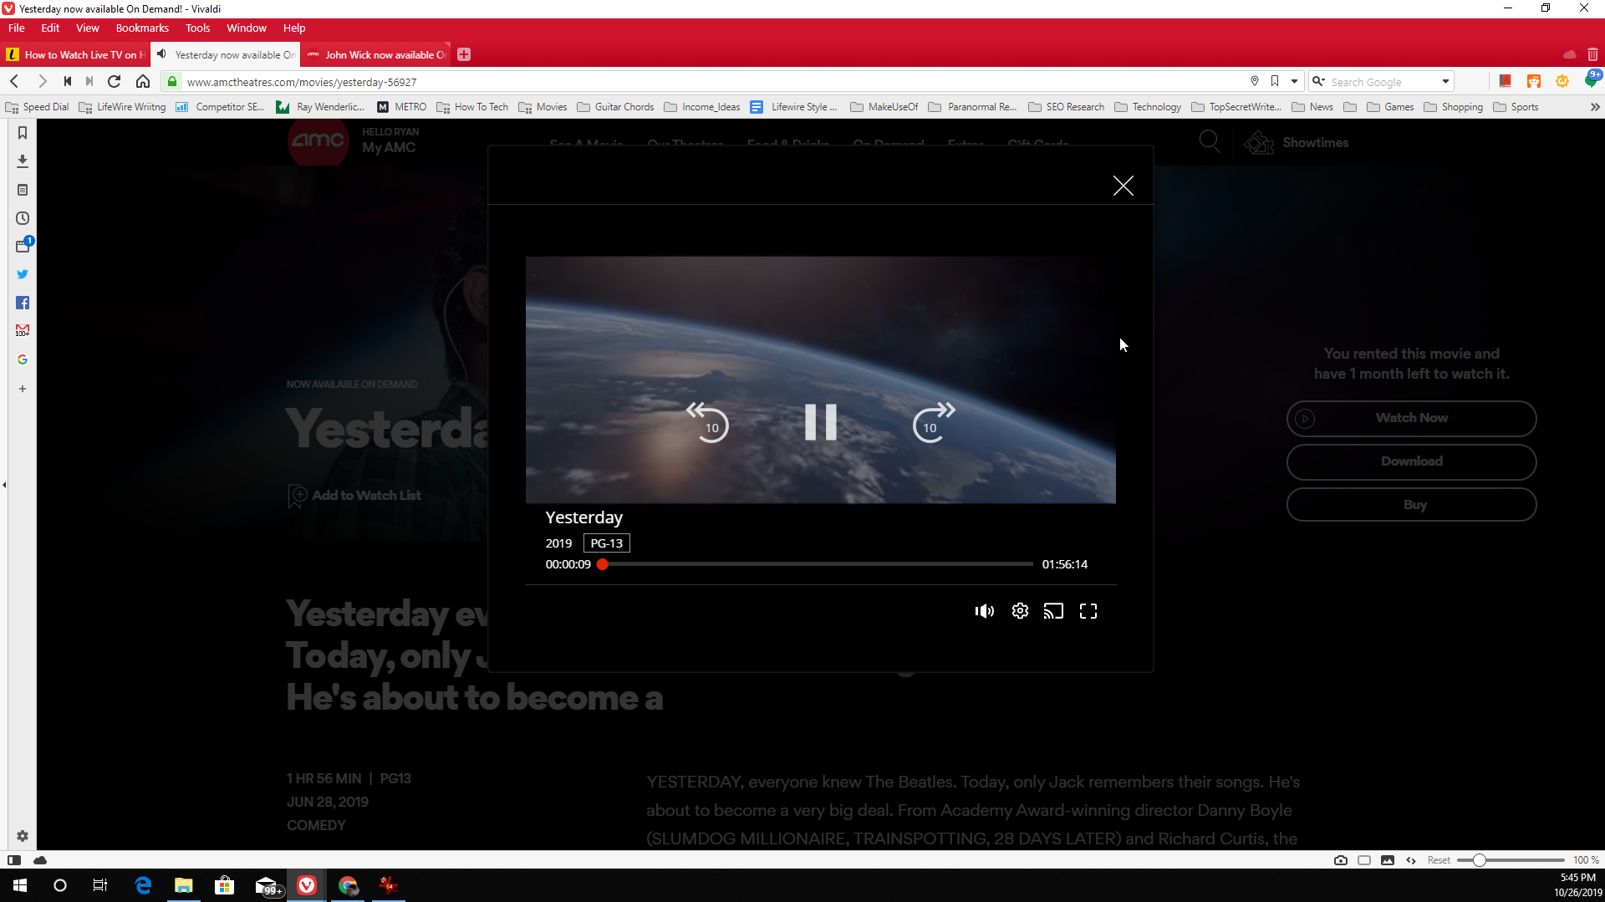Open the Speed Dial bookmark
The height and width of the screenshot is (902, 1605).
click(38, 107)
